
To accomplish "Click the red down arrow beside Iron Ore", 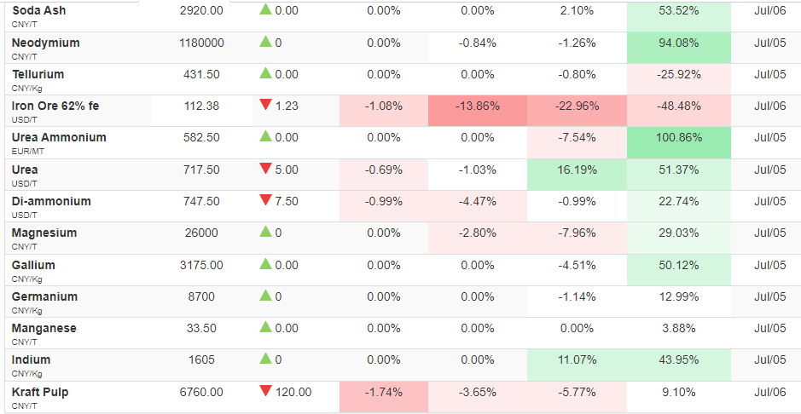I will pos(265,105).
